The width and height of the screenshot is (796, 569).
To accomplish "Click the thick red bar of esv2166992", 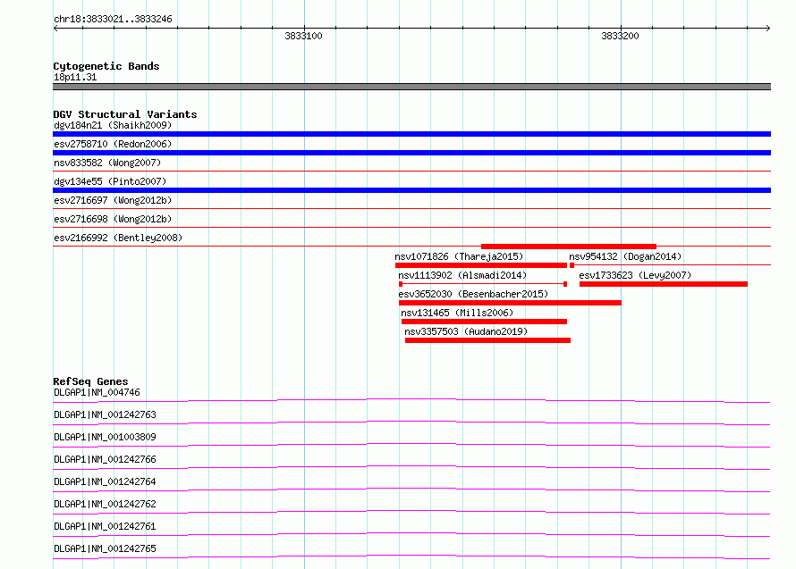I will [569, 247].
